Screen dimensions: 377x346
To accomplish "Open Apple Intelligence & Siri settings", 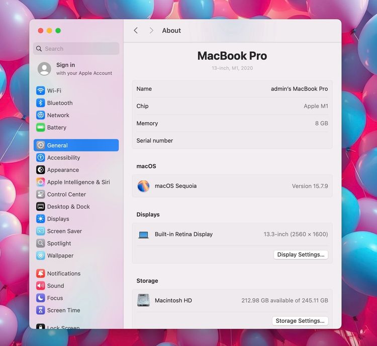I will (x=76, y=182).
